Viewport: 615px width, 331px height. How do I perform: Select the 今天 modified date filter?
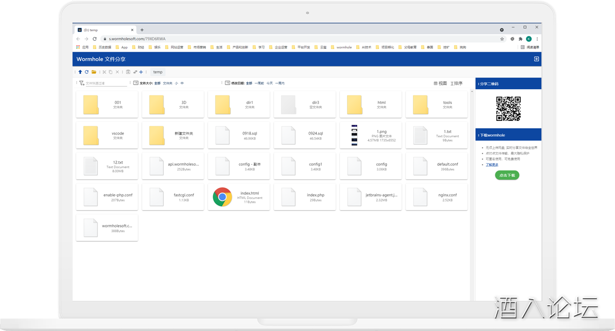pos(270,83)
